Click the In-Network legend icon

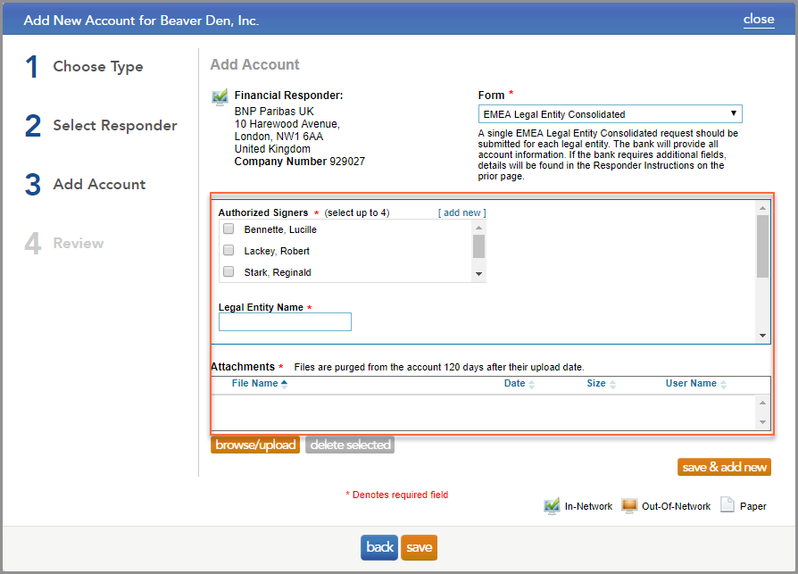[x=553, y=505]
